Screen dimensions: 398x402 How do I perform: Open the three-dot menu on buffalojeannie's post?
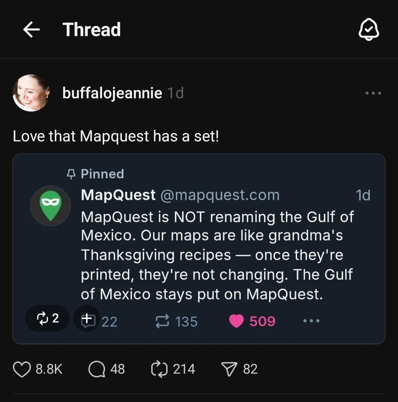373,93
